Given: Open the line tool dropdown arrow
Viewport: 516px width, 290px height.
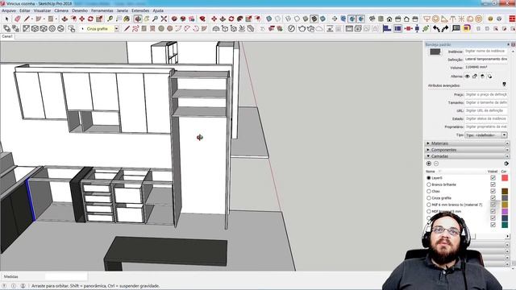Looking at the screenshot, I should pos(32,19).
